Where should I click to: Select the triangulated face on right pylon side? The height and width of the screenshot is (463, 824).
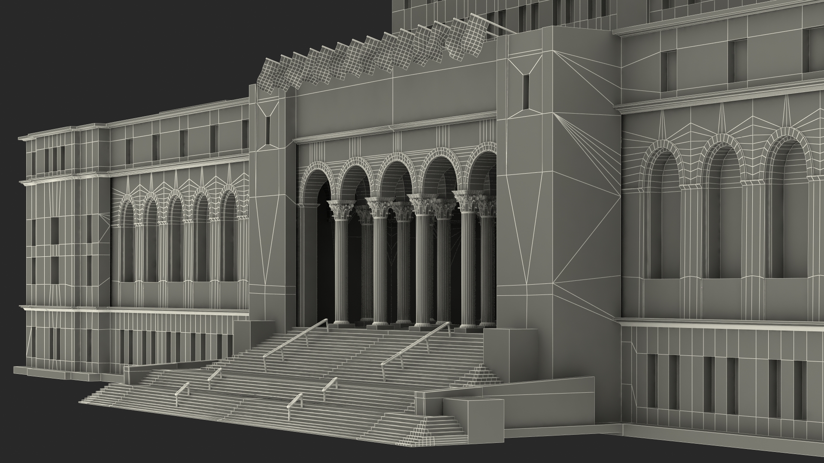[x=586, y=180]
